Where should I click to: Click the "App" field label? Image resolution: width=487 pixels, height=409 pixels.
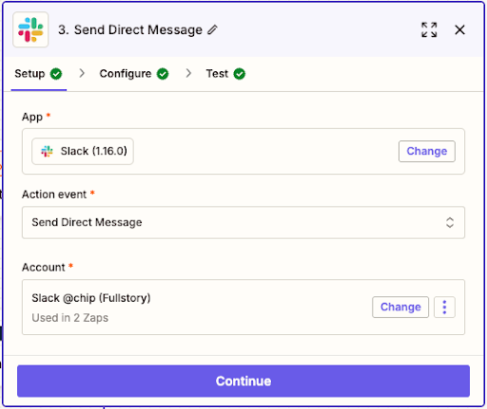pyautogui.click(x=32, y=117)
